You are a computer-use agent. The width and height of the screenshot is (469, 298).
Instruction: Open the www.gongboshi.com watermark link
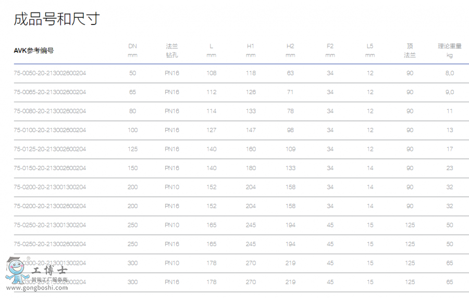coord(37,289)
